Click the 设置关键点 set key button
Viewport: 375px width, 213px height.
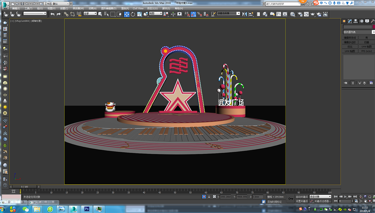click(302, 201)
